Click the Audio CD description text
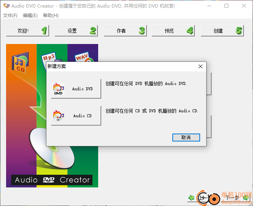 click(x=152, y=111)
